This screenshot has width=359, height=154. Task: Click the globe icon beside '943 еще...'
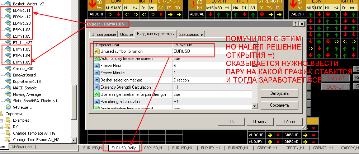pyautogui.click(x=9, y=107)
